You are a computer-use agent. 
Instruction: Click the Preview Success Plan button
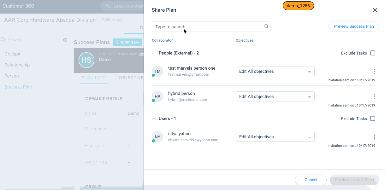(354, 26)
